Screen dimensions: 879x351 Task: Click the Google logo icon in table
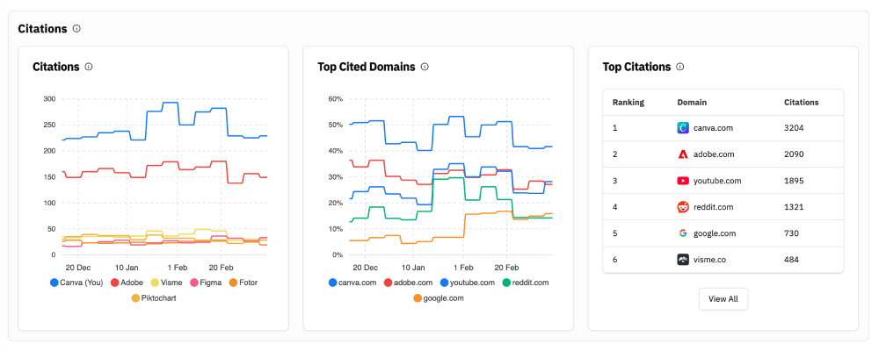pos(683,233)
